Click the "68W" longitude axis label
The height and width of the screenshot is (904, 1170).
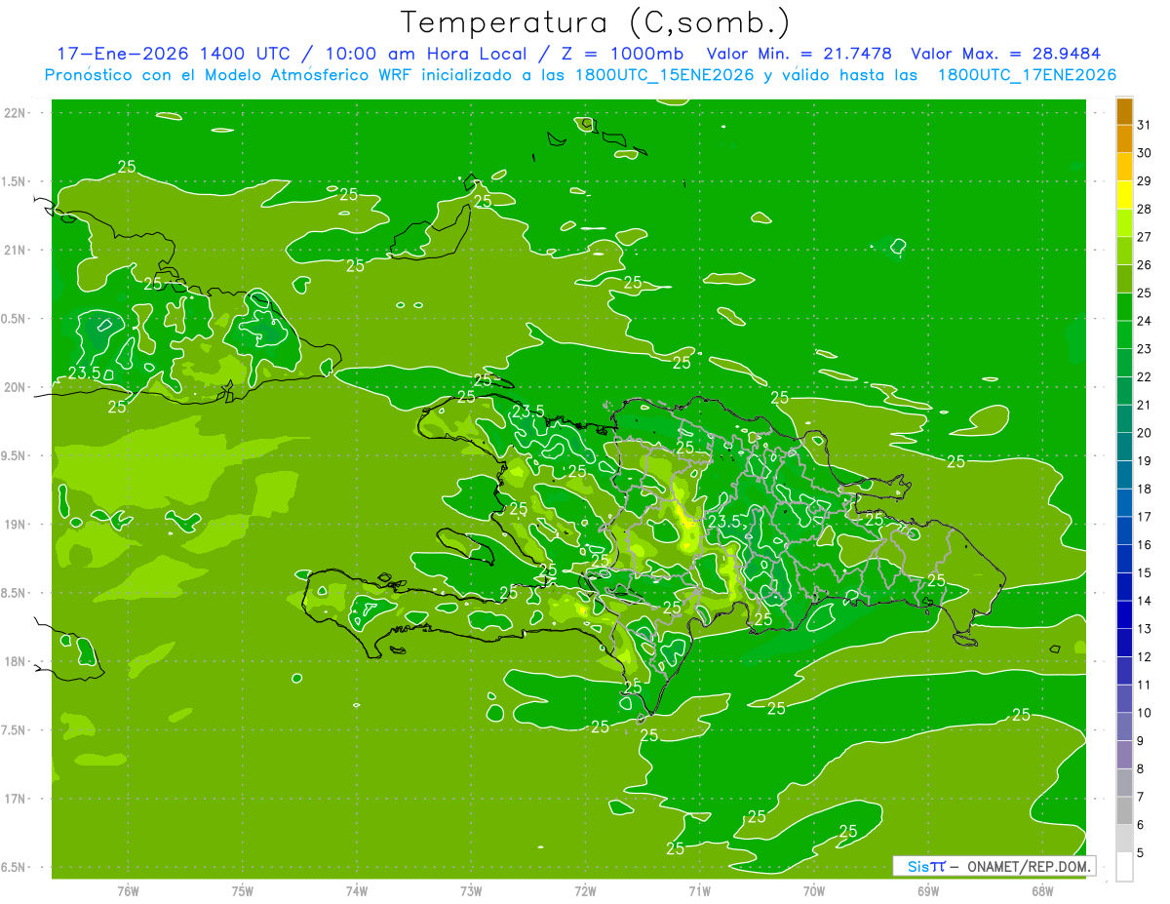coord(1042,890)
